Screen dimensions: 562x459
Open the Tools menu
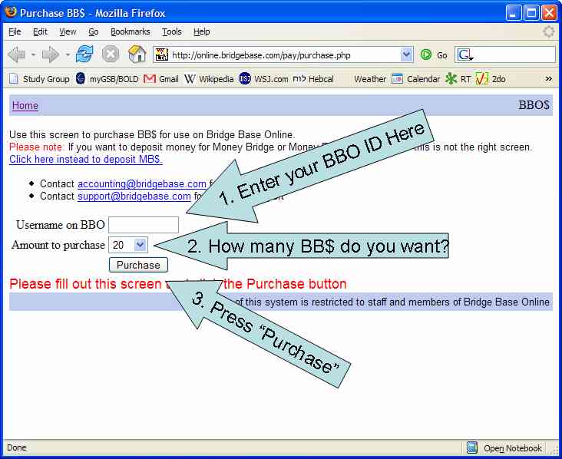coord(172,32)
